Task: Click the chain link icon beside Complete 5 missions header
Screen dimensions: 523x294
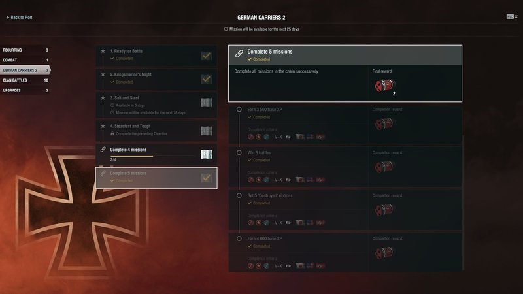Action: click(239, 54)
